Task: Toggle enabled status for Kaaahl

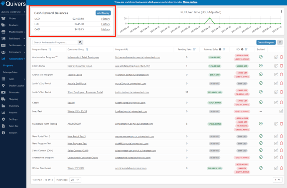Action: point(261,102)
